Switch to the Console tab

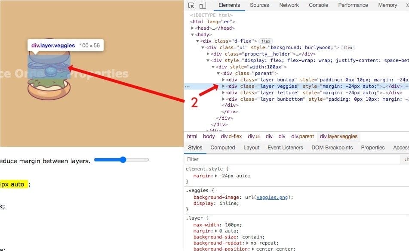coord(318,5)
